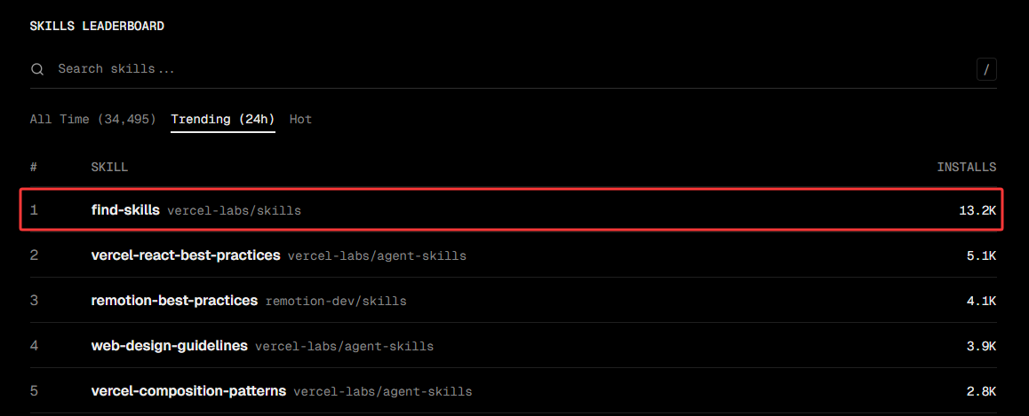Click the 13.2K installs count

point(977,211)
